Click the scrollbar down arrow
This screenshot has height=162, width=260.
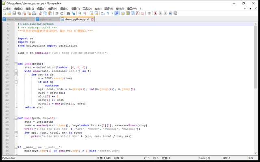point(256,153)
